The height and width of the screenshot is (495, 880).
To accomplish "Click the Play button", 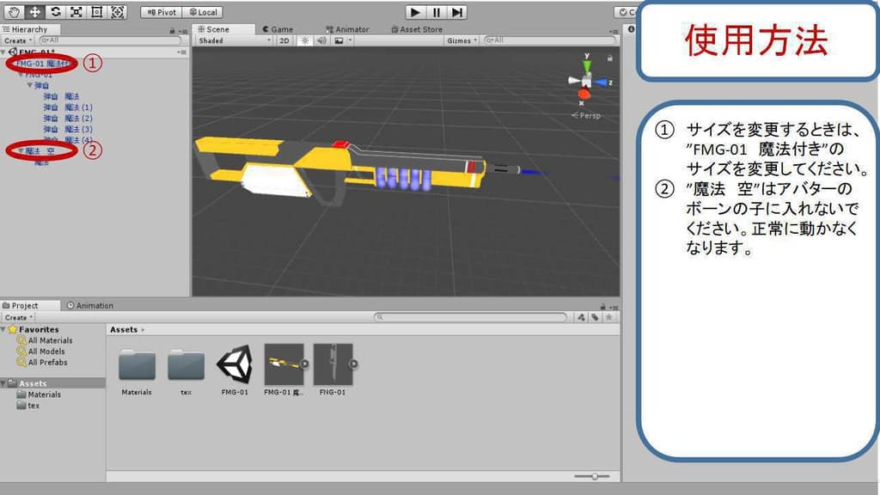I will pos(416,12).
